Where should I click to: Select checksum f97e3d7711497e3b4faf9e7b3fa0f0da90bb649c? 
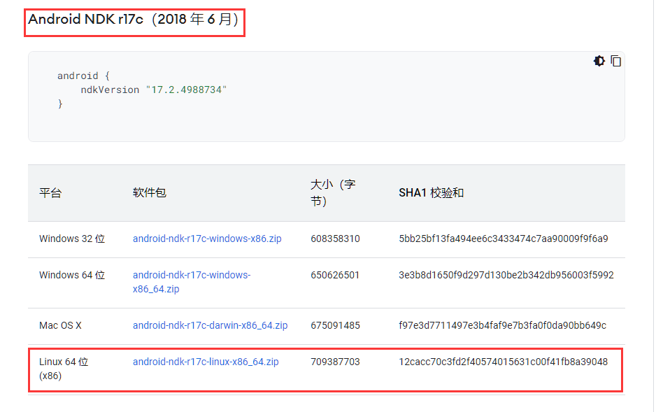[x=502, y=325]
